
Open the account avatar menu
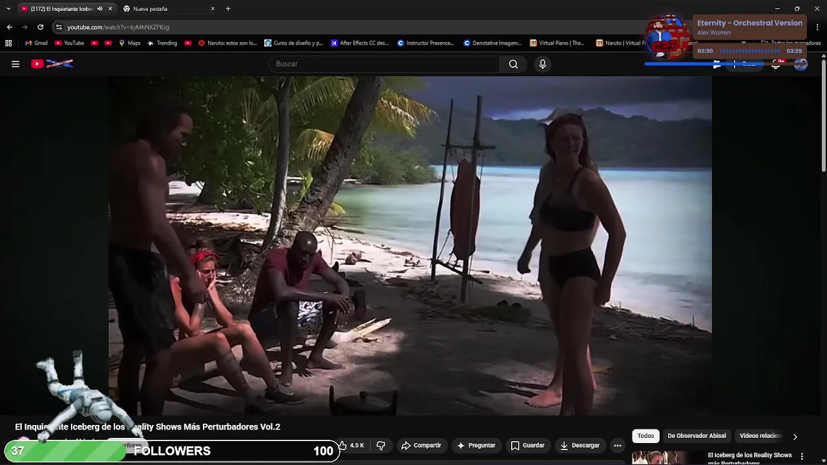(x=801, y=64)
